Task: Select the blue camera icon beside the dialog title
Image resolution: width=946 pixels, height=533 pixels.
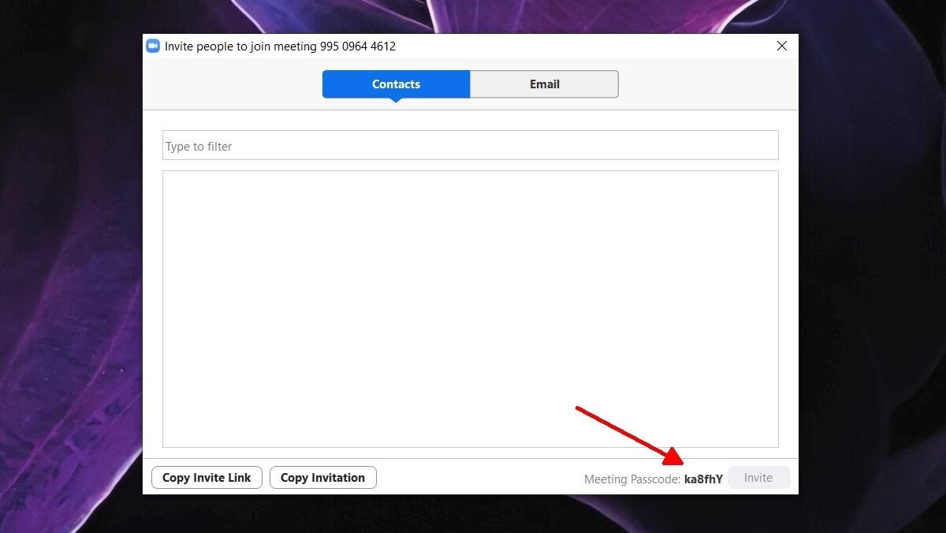Action: pyautogui.click(x=153, y=46)
